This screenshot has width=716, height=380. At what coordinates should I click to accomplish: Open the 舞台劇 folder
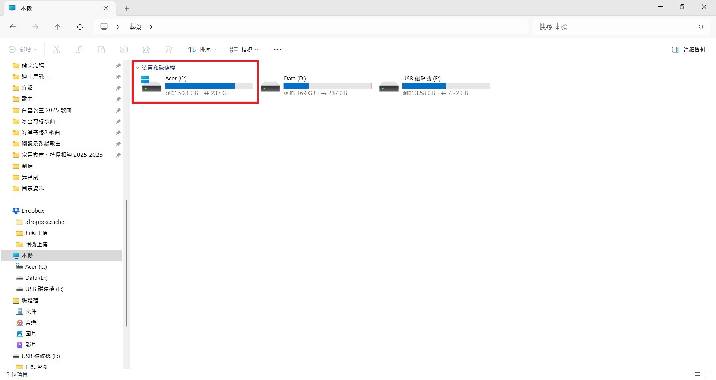point(30,177)
